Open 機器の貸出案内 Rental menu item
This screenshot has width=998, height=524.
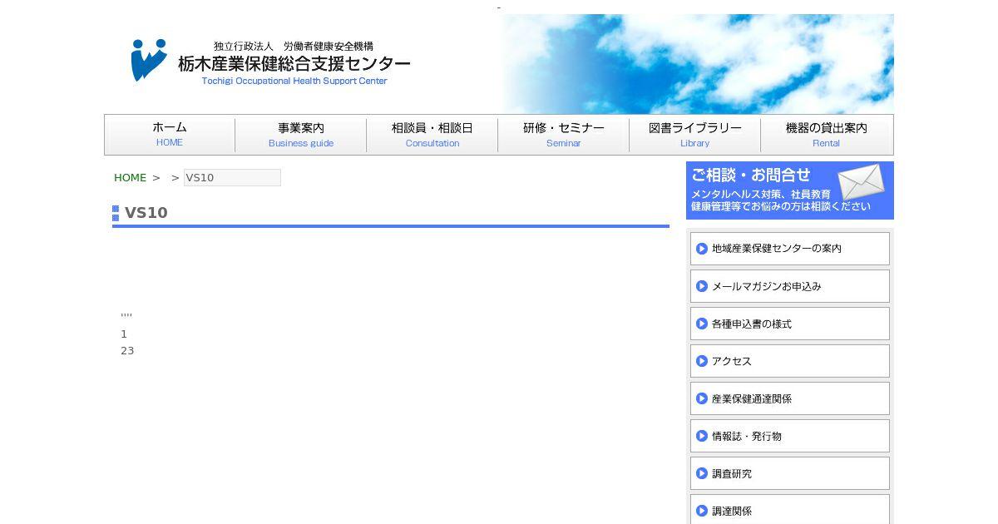(x=827, y=135)
